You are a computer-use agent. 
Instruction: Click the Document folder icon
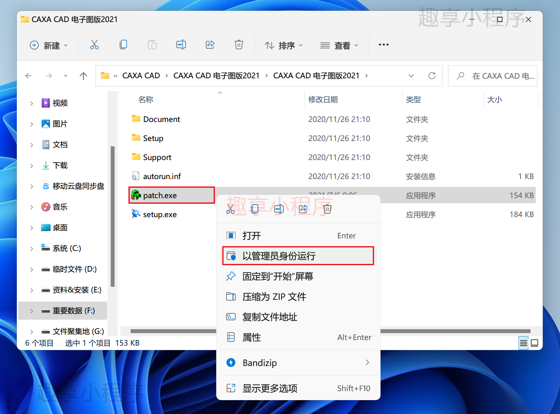tap(136, 119)
